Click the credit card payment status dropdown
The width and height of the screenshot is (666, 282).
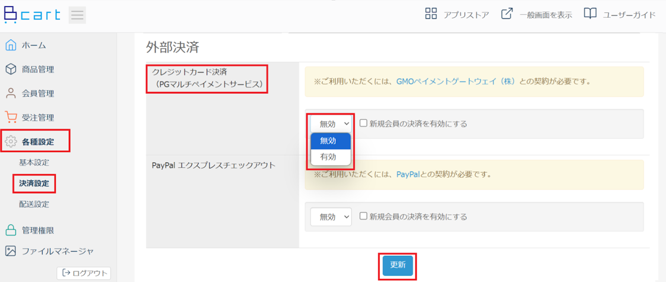331,123
